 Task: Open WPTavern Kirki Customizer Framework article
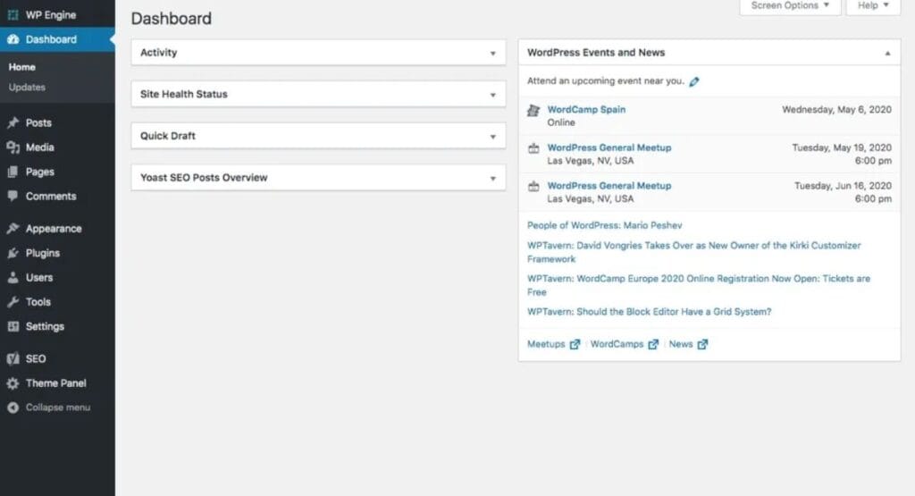pos(693,252)
